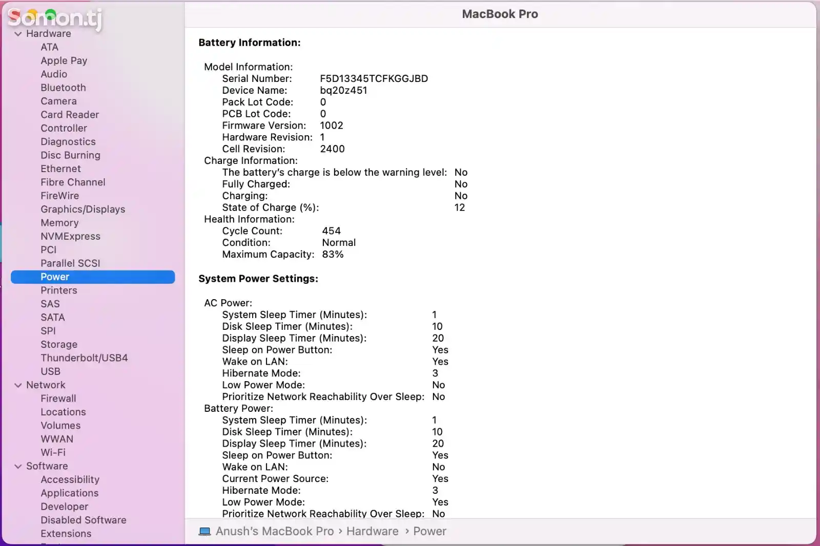The image size is (820, 546).
Task: Select SAS in the sidebar
Action: pyautogui.click(x=50, y=304)
